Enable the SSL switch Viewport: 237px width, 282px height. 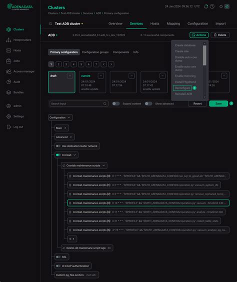[x=58, y=257]
